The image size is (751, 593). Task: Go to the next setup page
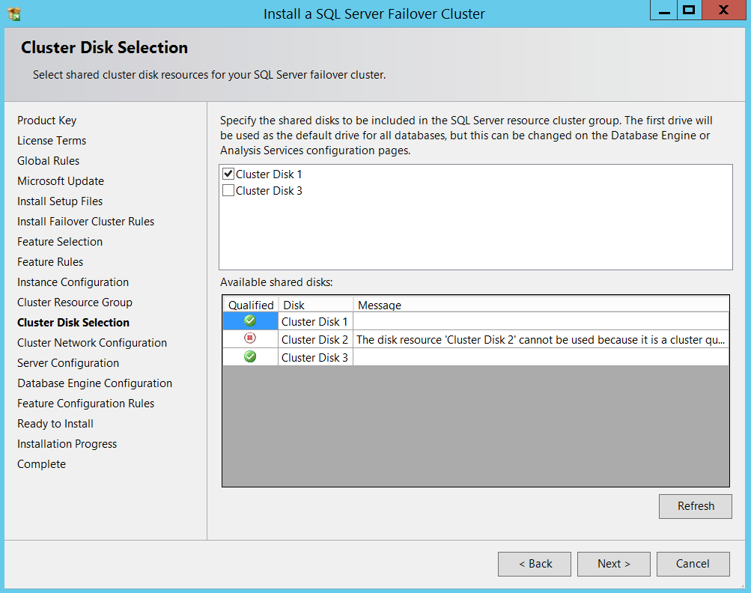[612, 564]
